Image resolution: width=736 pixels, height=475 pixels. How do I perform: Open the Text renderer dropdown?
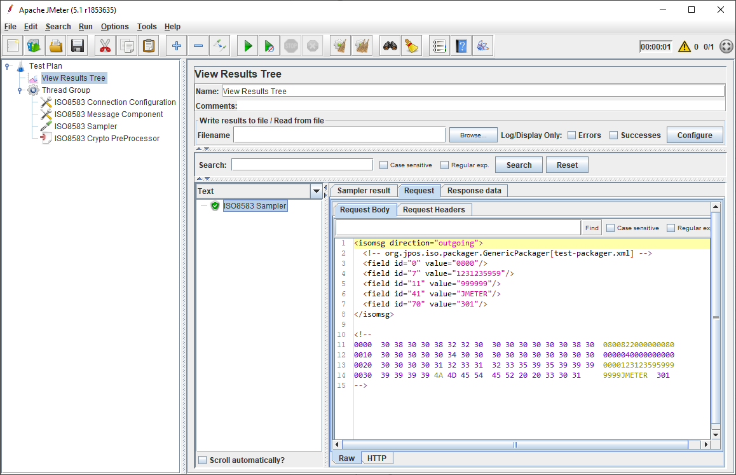coord(317,191)
